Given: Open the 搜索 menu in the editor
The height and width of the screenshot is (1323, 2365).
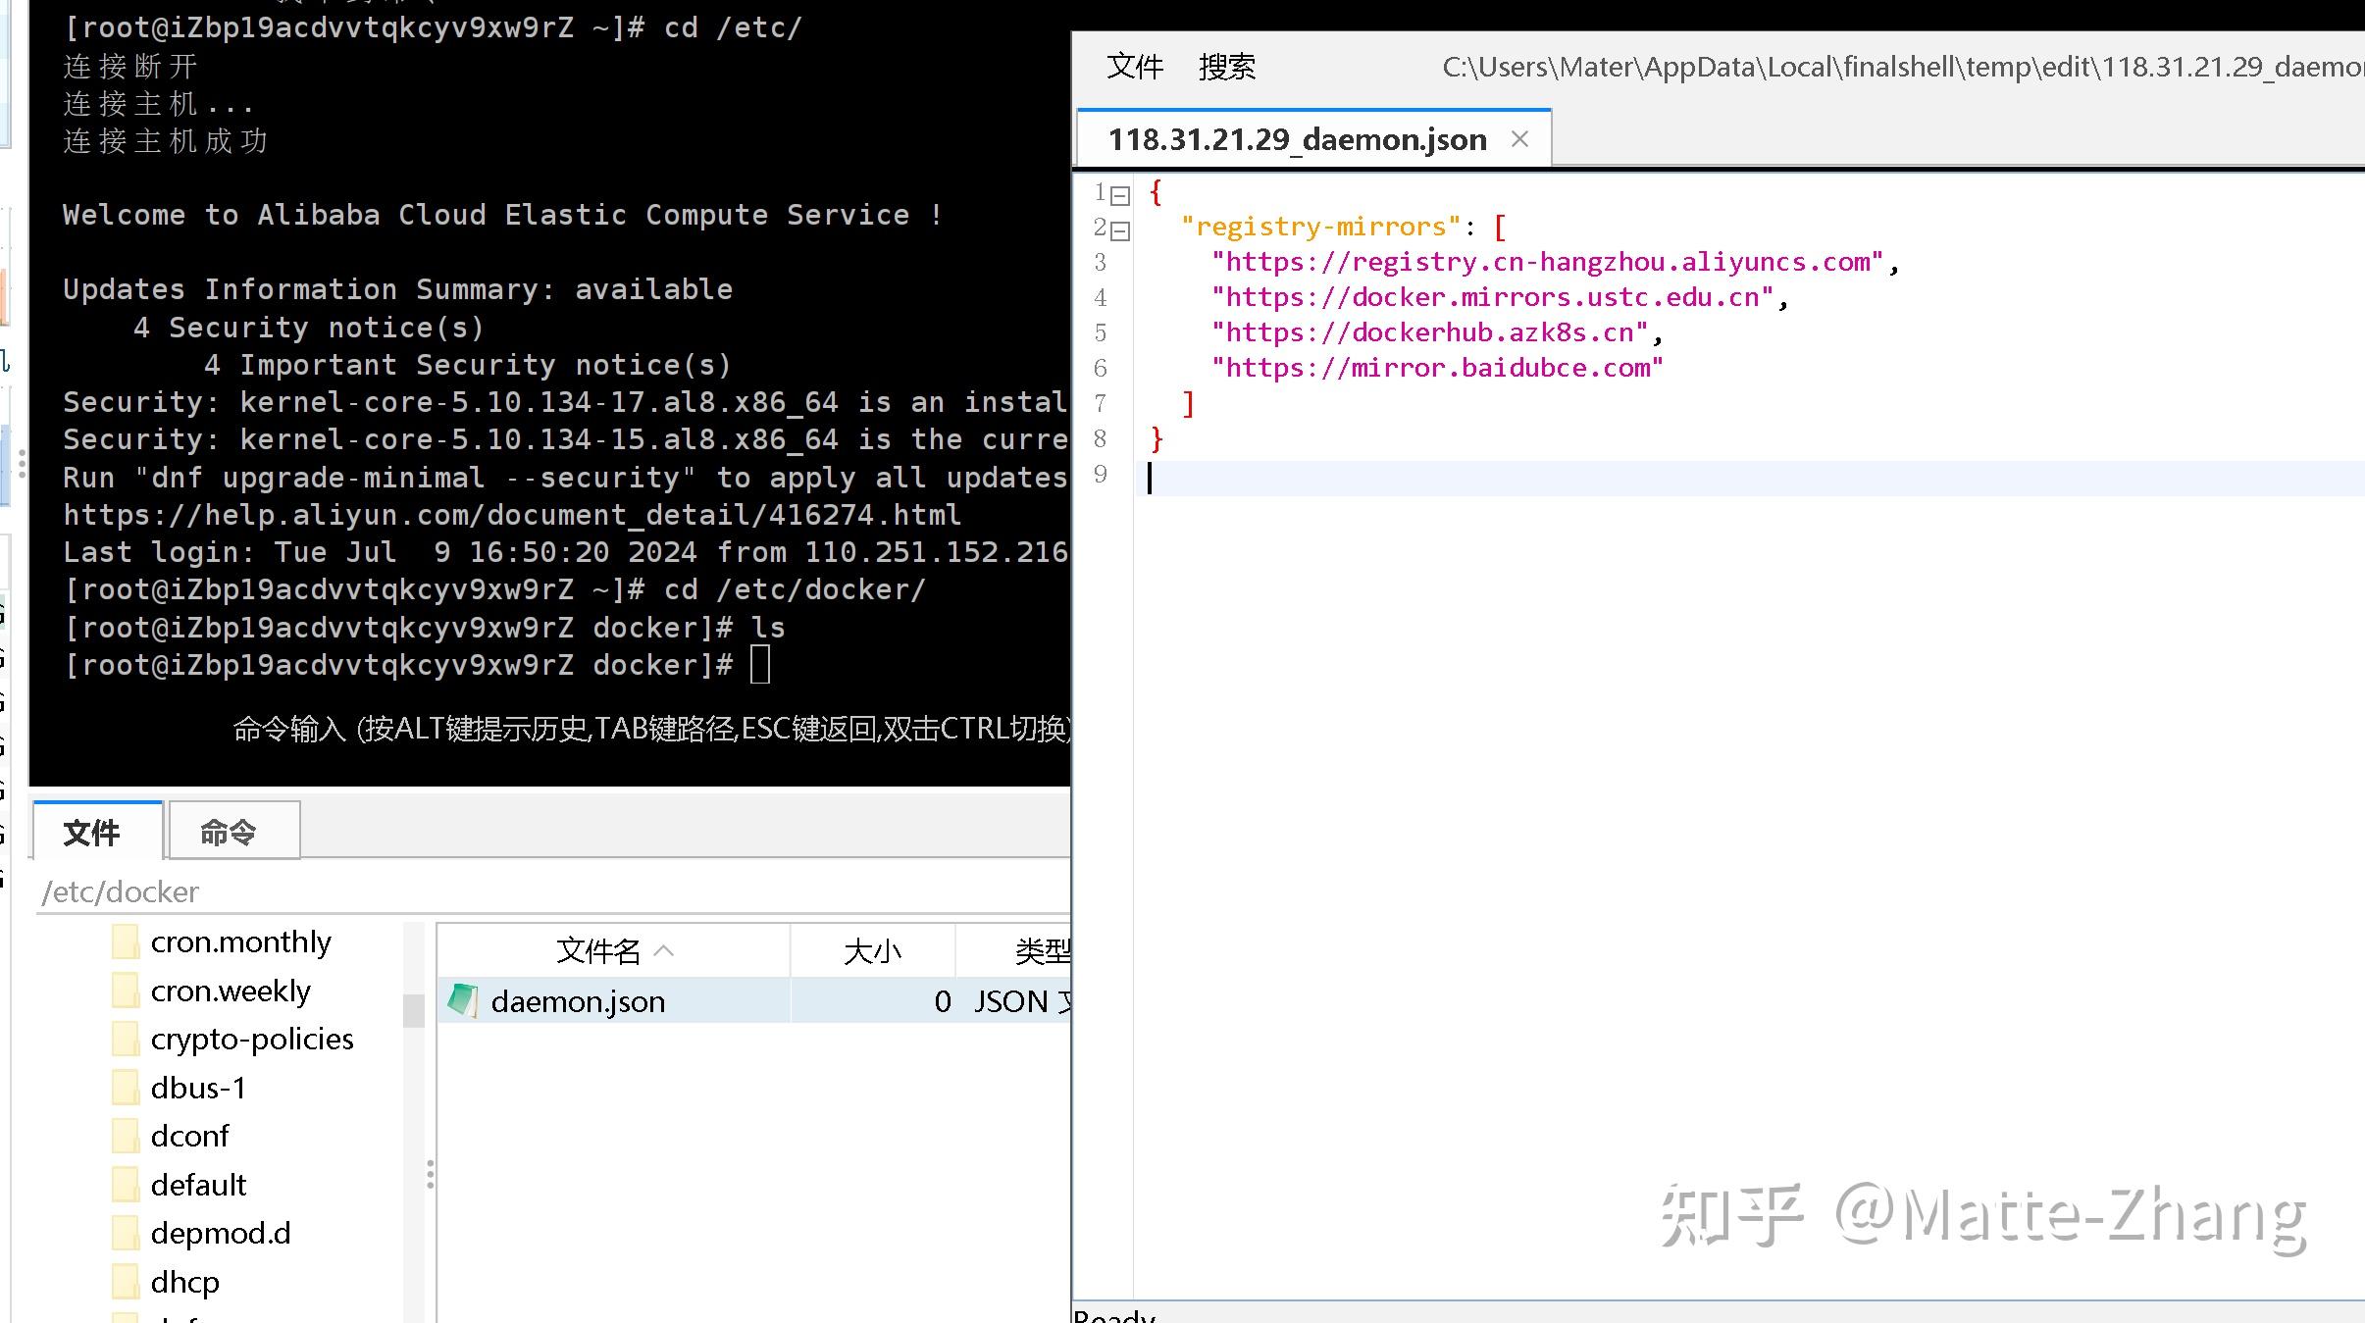Looking at the screenshot, I should [1226, 67].
